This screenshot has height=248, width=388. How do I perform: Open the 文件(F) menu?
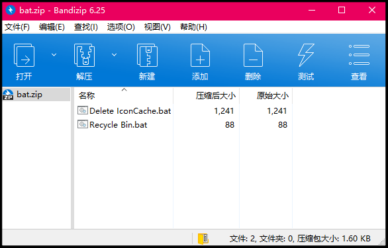17,27
